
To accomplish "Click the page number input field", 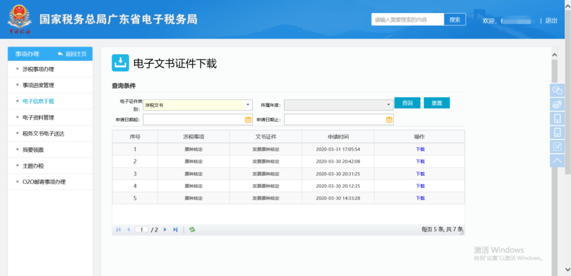I will click(x=141, y=230).
